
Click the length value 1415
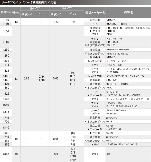coord(6,65)
